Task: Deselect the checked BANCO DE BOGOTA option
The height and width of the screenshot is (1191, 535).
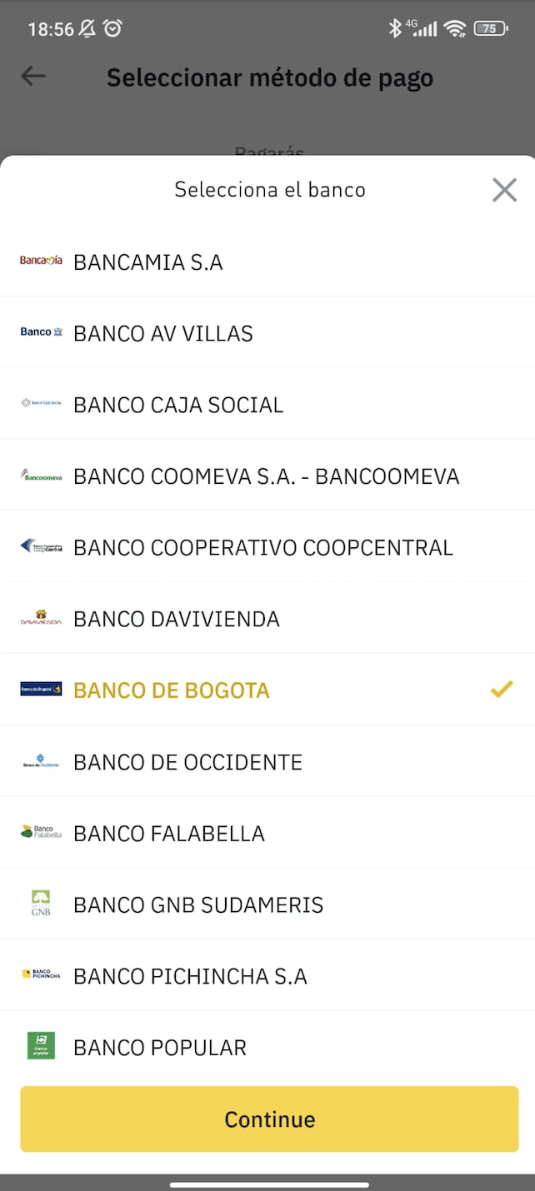Action: (x=267, y=690)
